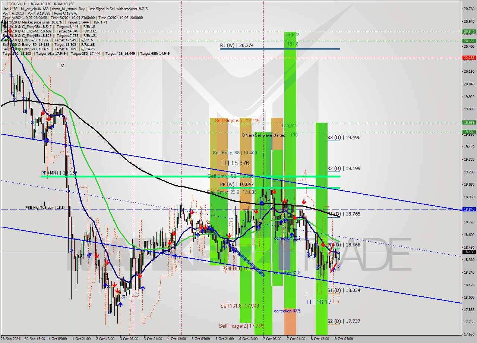
Task: Click the correction 87.5 label
Action: [x=287, y=311]
